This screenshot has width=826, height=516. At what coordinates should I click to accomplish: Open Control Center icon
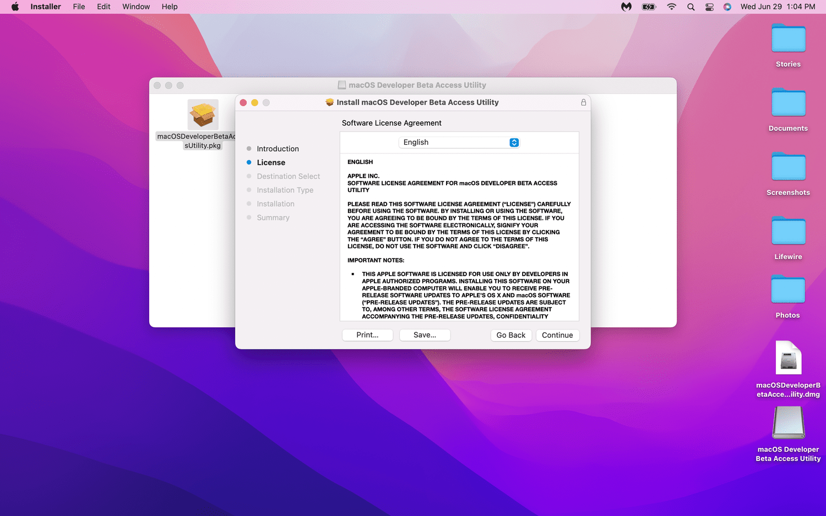(x=709, y=7)
